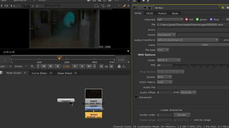Open the viewer overlay node-path icon
This screenshot has height=128, width=229.
click(x=103, y=6)
